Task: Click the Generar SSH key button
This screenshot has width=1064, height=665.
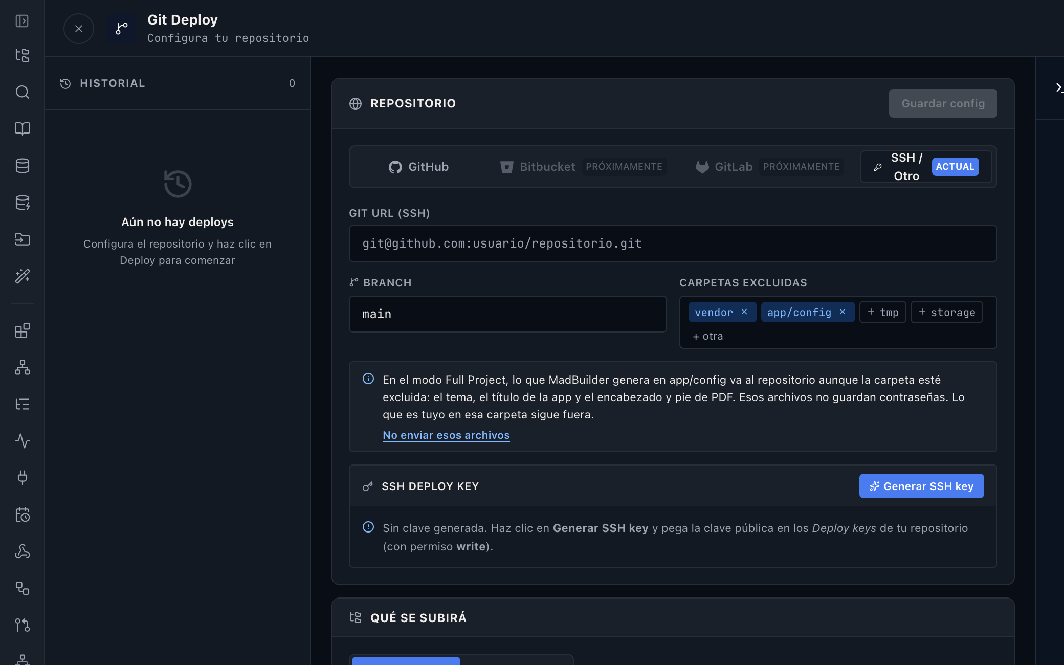Action: (921, 486)
